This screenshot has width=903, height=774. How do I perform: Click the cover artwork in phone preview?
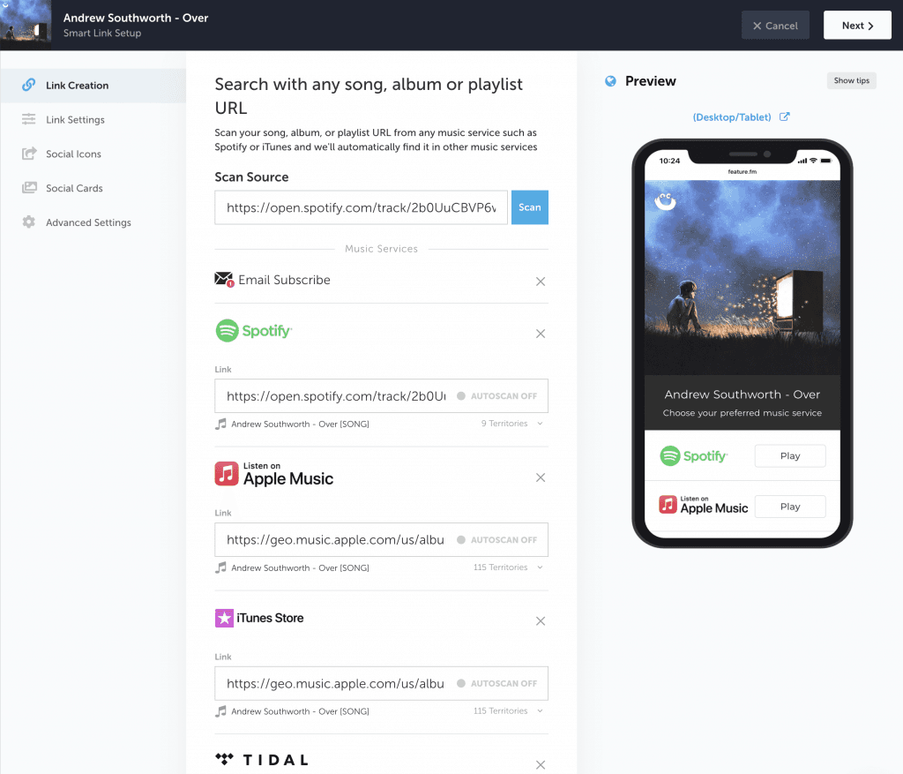coord(743,278)
